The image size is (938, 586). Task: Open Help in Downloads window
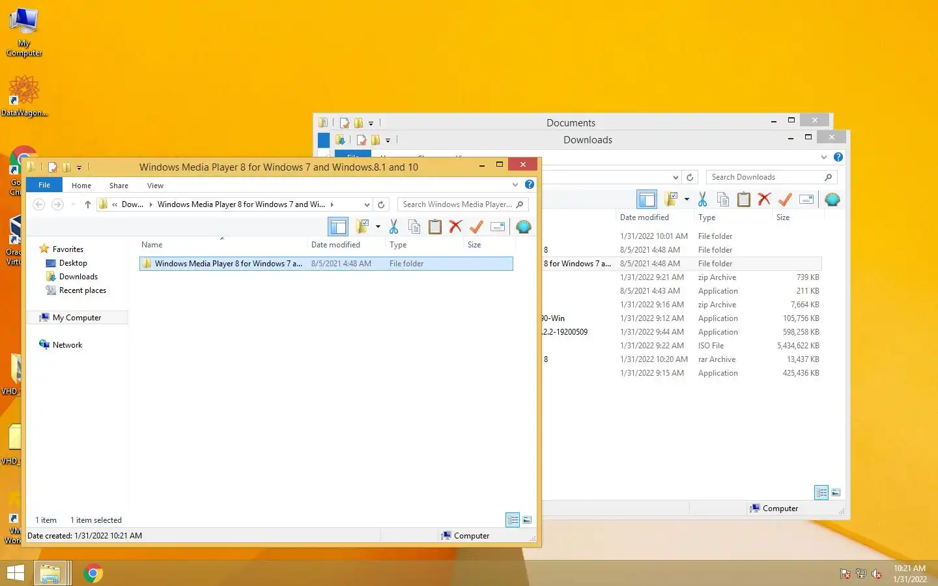pos(838,157)
